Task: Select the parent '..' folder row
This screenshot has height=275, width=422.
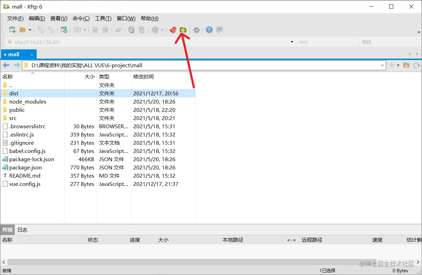Action: coord(98,85)
